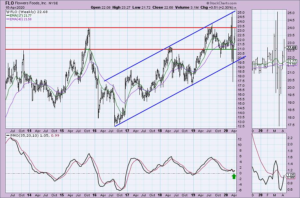This screenshot has width=300, height=198.
Task: Click year 17 below the main PMO panel
Action: pos(127,195)
